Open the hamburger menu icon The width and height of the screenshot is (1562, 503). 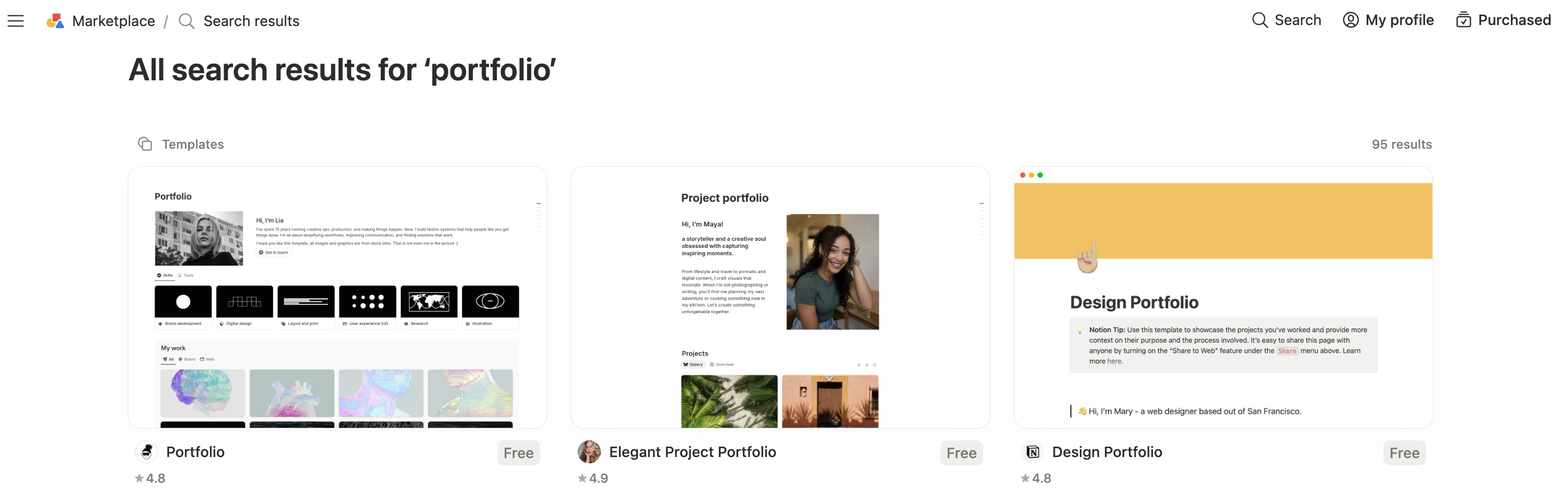click(16, 21)
